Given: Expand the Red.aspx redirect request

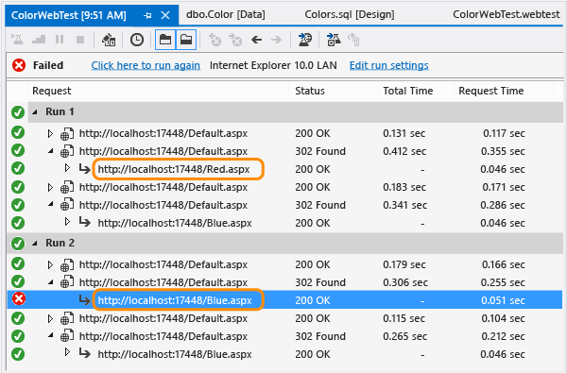Looking at the screenshot, I should [x=67, y=168].
